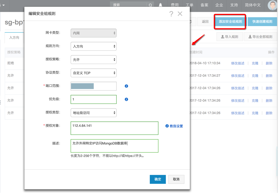
Task: Open 协议类型 dropdown showing 自定义 TCP
Action: coord(93,73)
